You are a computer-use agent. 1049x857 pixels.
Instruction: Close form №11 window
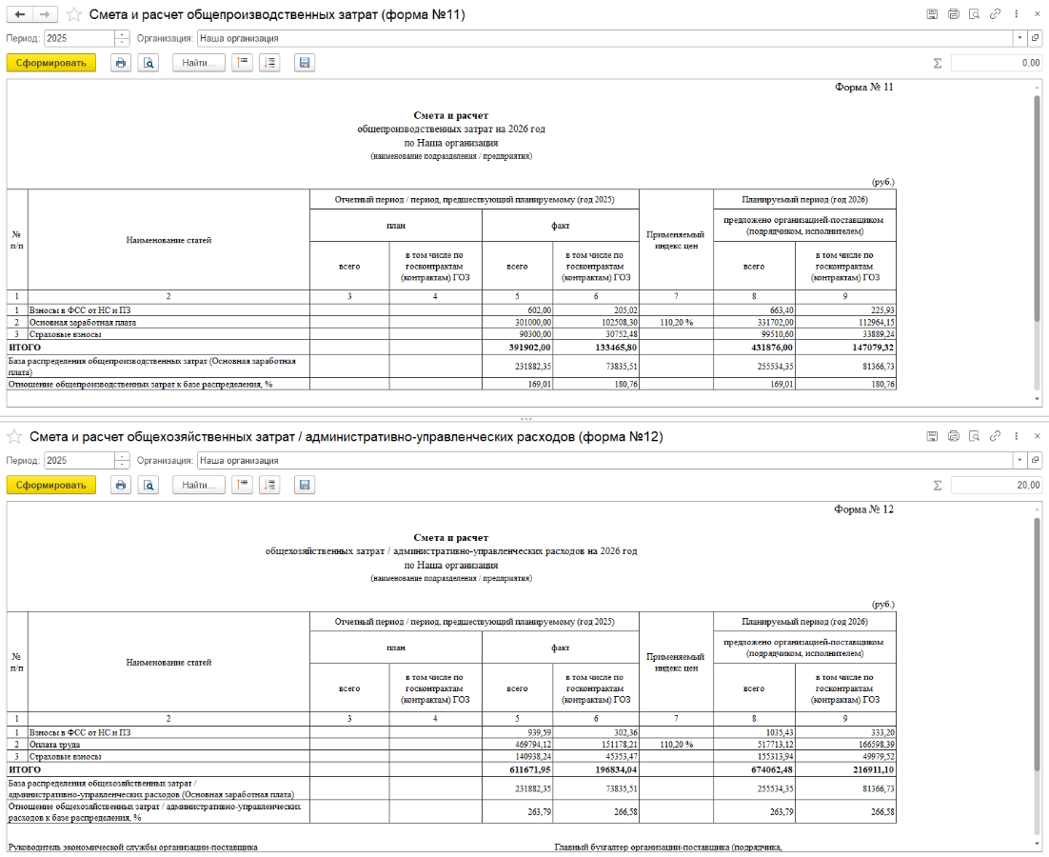click(1037, 14)
